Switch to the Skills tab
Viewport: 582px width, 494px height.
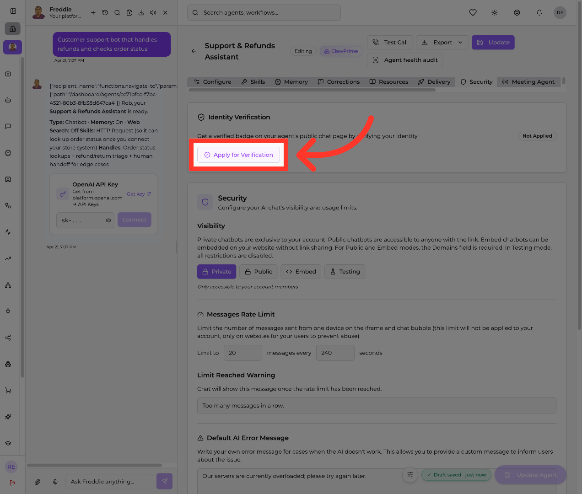point(253,82)
